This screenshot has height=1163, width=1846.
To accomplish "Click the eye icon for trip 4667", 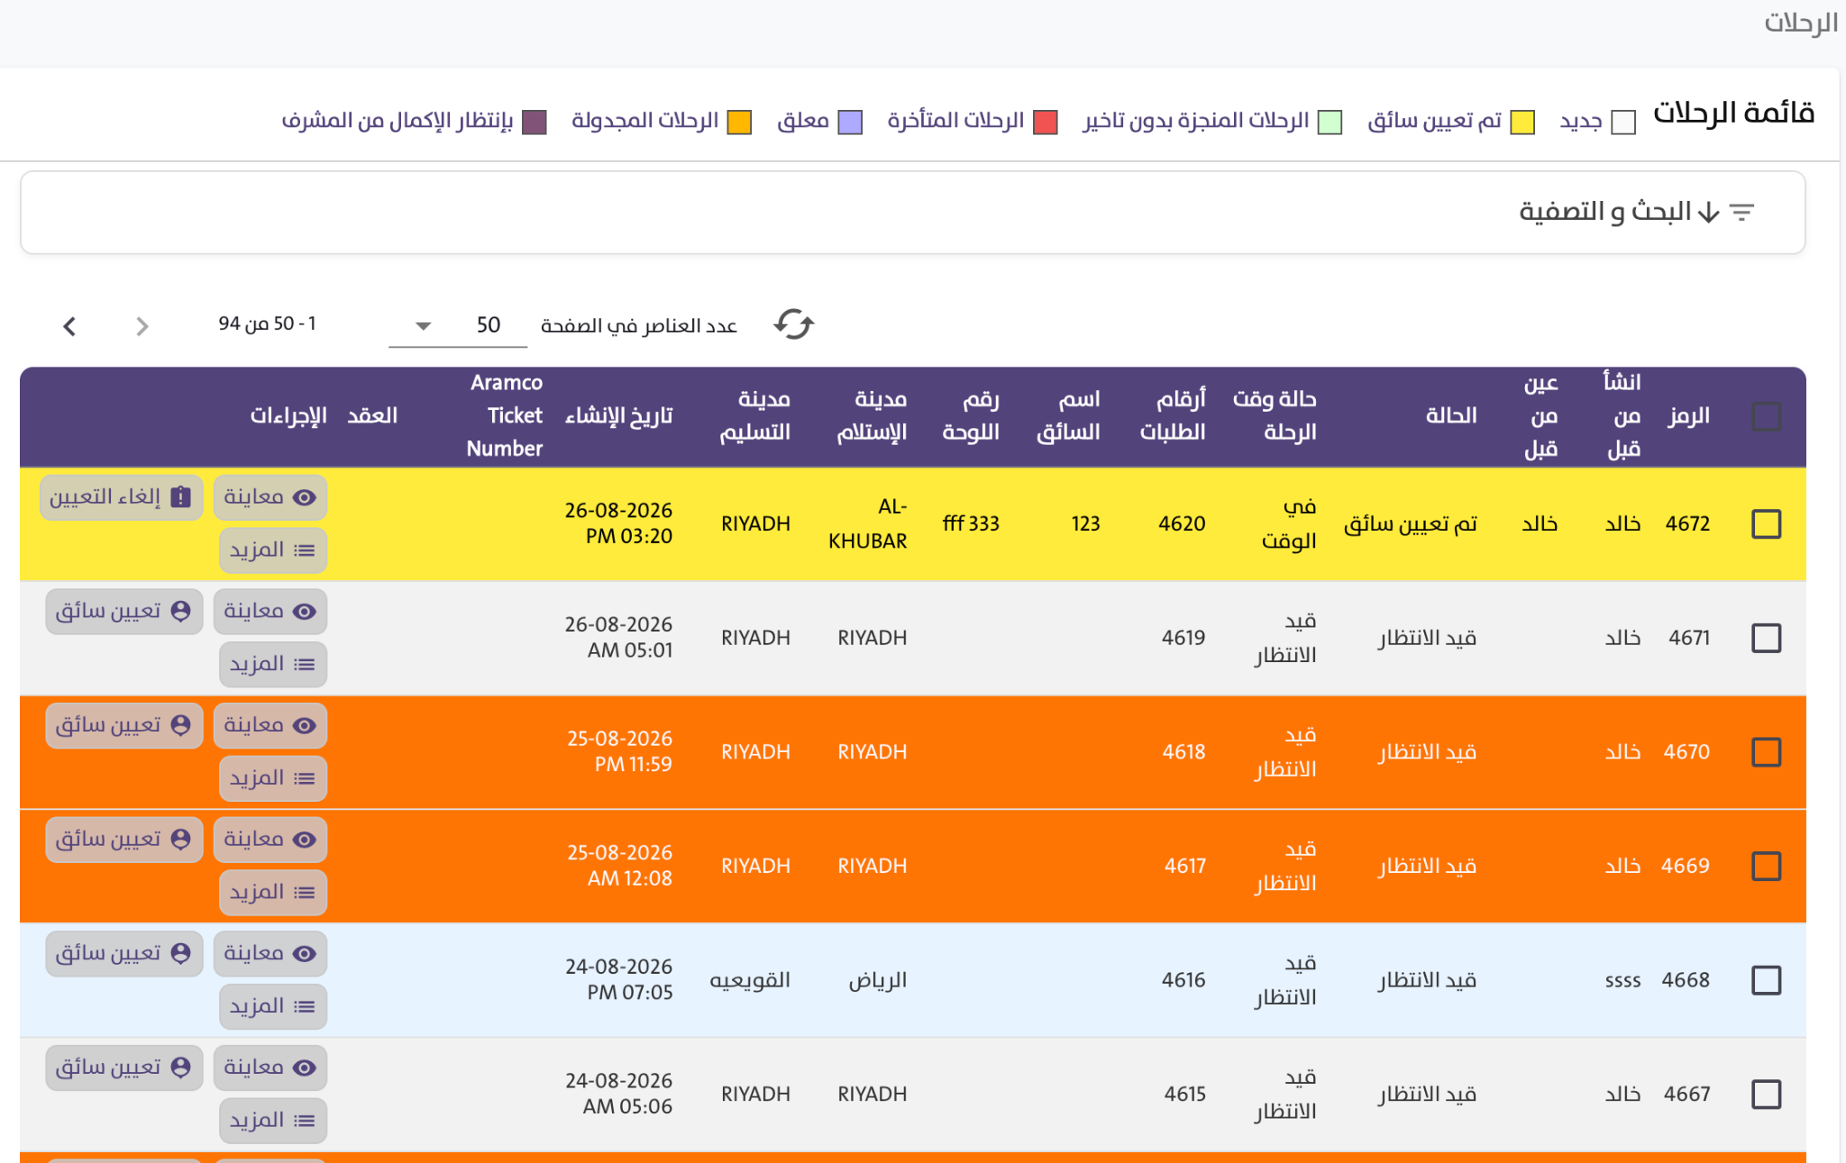I will 305,1068.
